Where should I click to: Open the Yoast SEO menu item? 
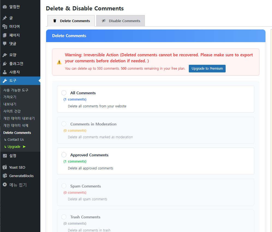coord(20,167)
